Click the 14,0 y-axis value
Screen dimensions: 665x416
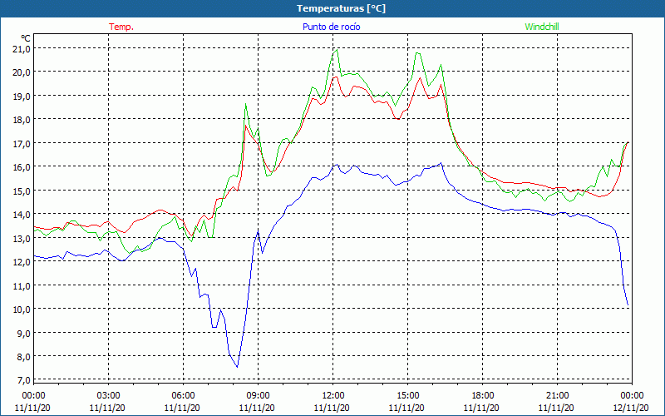22,215
